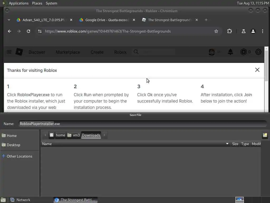270x203 pixels.
Task: Click the root drive path button
Action: pyautogui.click(x=51, y=135)
